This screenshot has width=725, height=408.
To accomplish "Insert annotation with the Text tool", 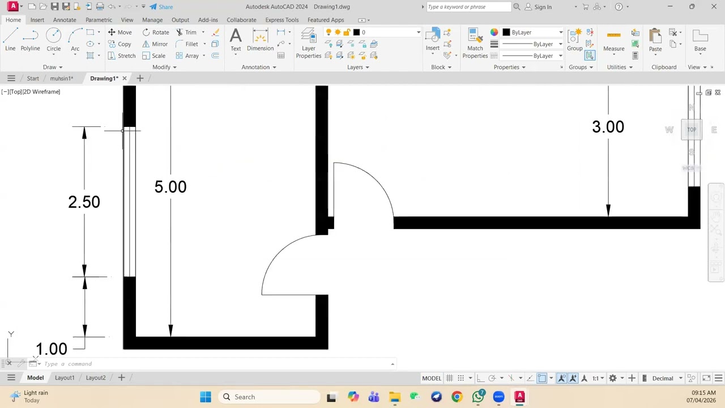I will [x=236, y=41].
